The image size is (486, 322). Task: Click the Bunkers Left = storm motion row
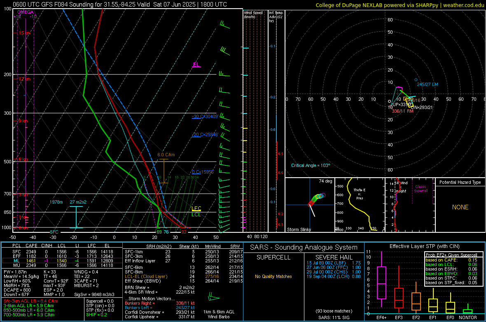(160, 308)
